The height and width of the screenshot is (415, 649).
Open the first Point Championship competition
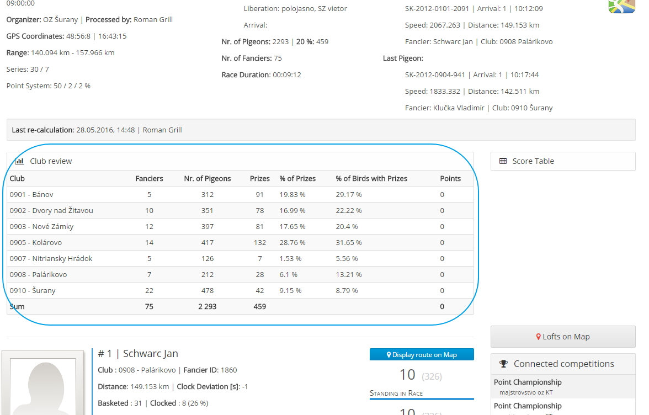527,382
